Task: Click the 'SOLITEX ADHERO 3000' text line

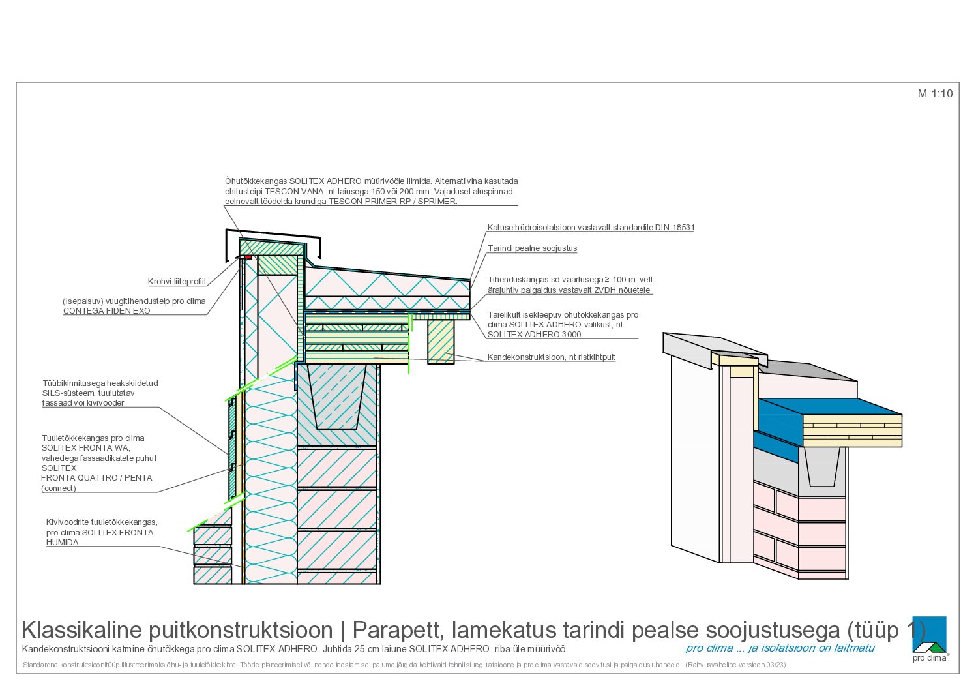Action: [534, 335]
